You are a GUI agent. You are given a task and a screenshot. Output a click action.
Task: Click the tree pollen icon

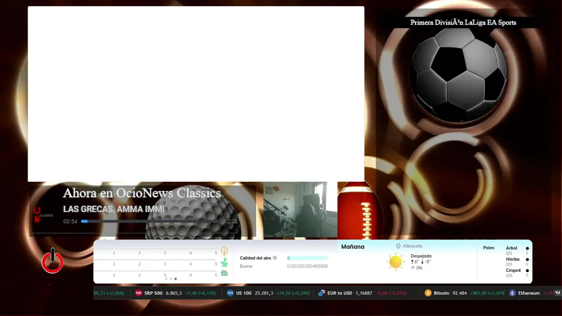224,251
